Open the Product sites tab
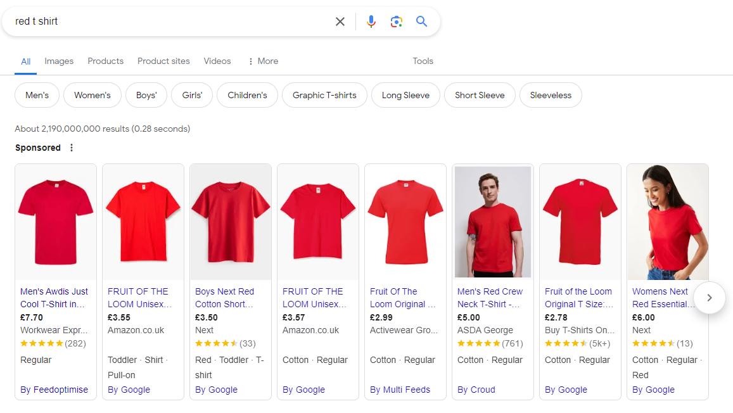 (x=163, y=61)
